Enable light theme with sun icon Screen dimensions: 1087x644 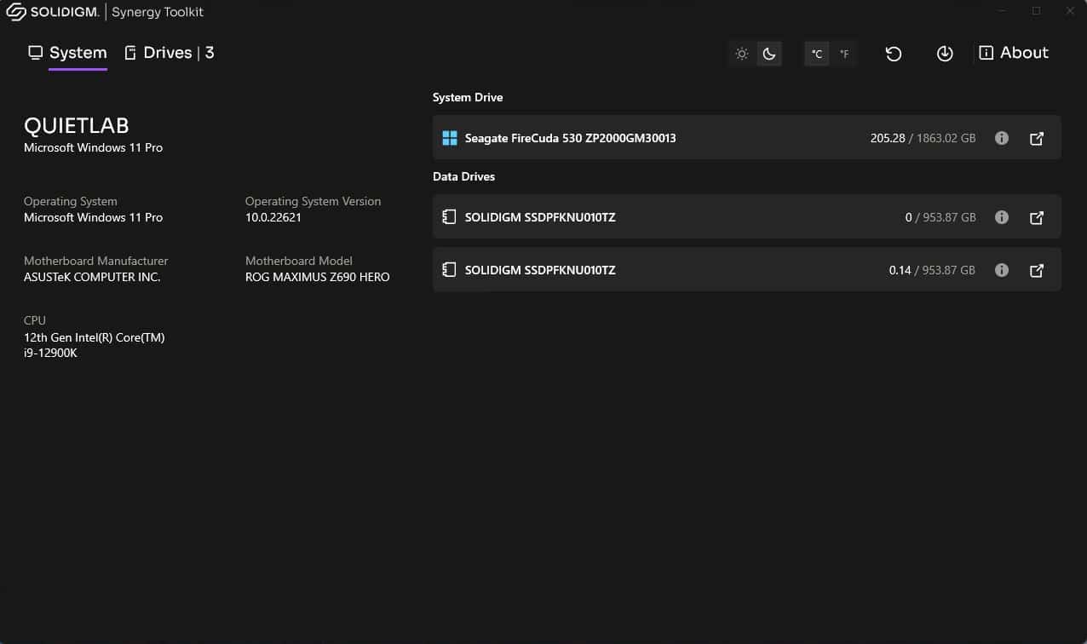point(742,54)
